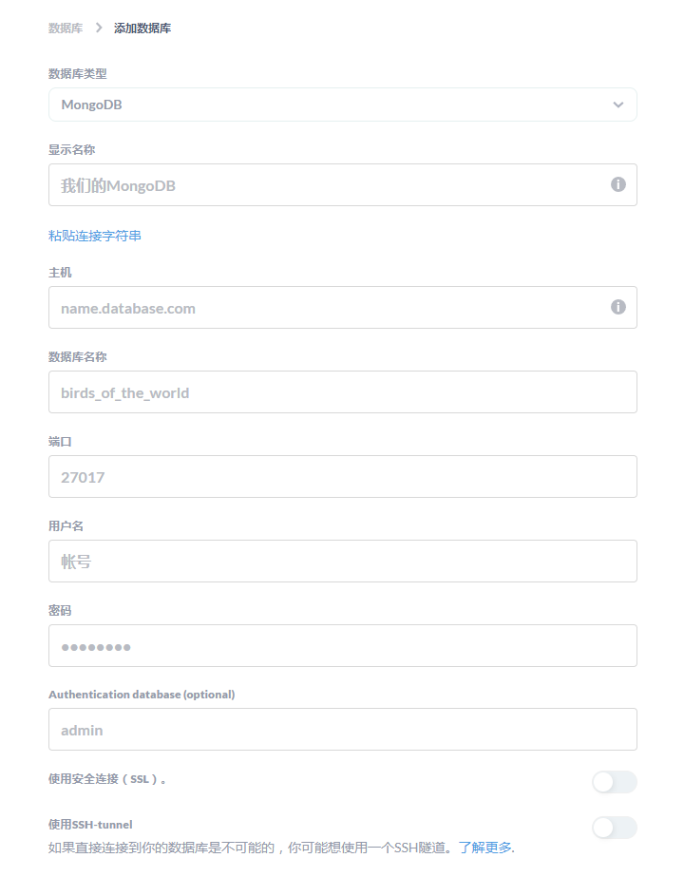Select the Authentication database admin field

coord(342,730)
